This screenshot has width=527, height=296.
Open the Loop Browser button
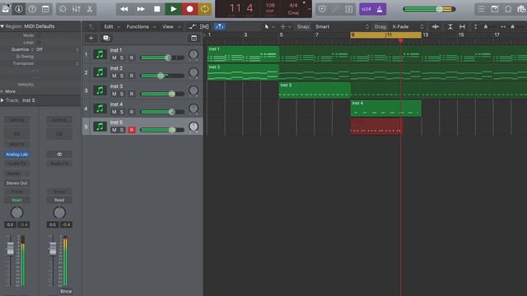[x=508, y=9]
